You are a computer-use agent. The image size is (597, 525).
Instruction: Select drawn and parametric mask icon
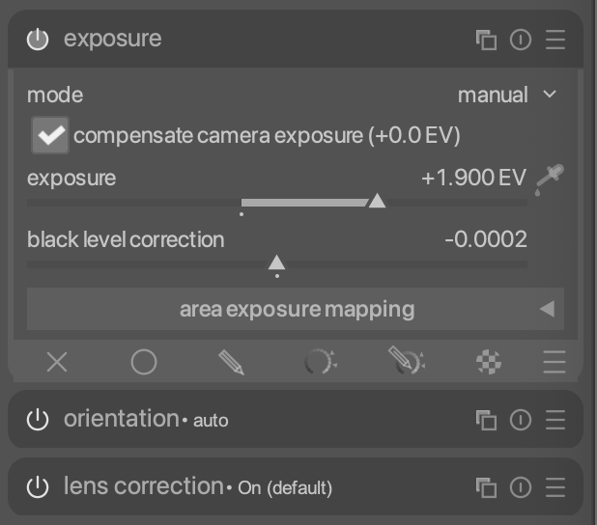[x=407, y=360]
